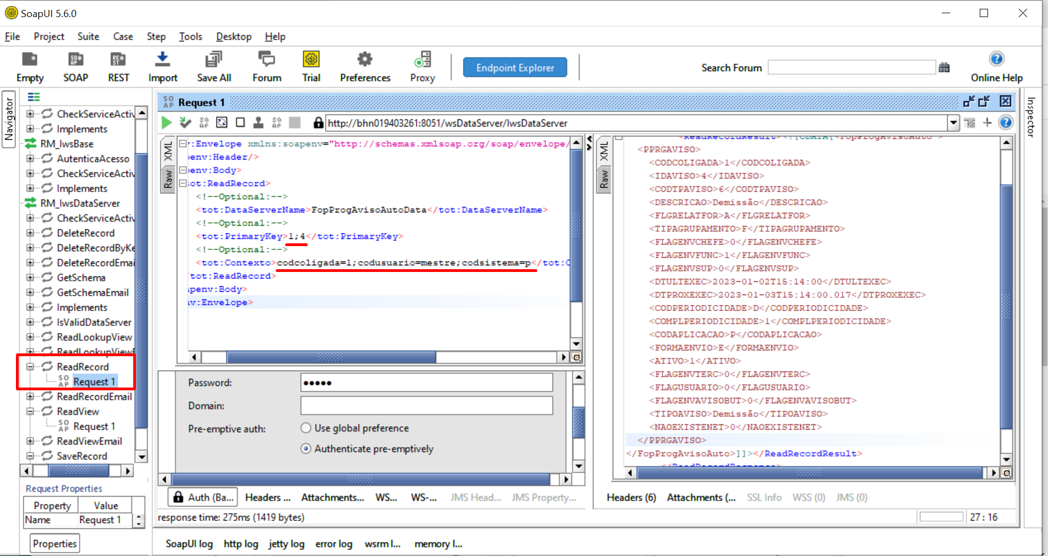Expand the DeleteRecord tree node

click(30, 233)
